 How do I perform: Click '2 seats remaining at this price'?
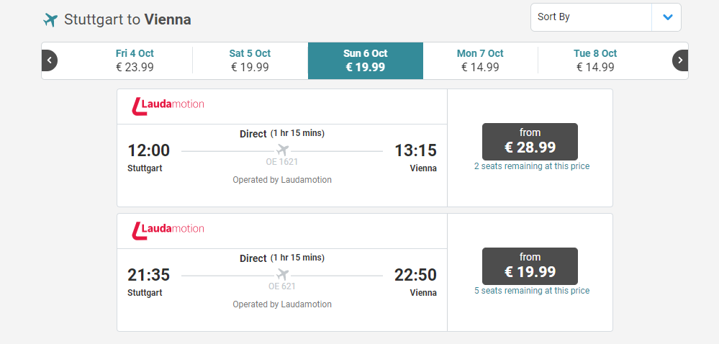[x=531, y=166]
